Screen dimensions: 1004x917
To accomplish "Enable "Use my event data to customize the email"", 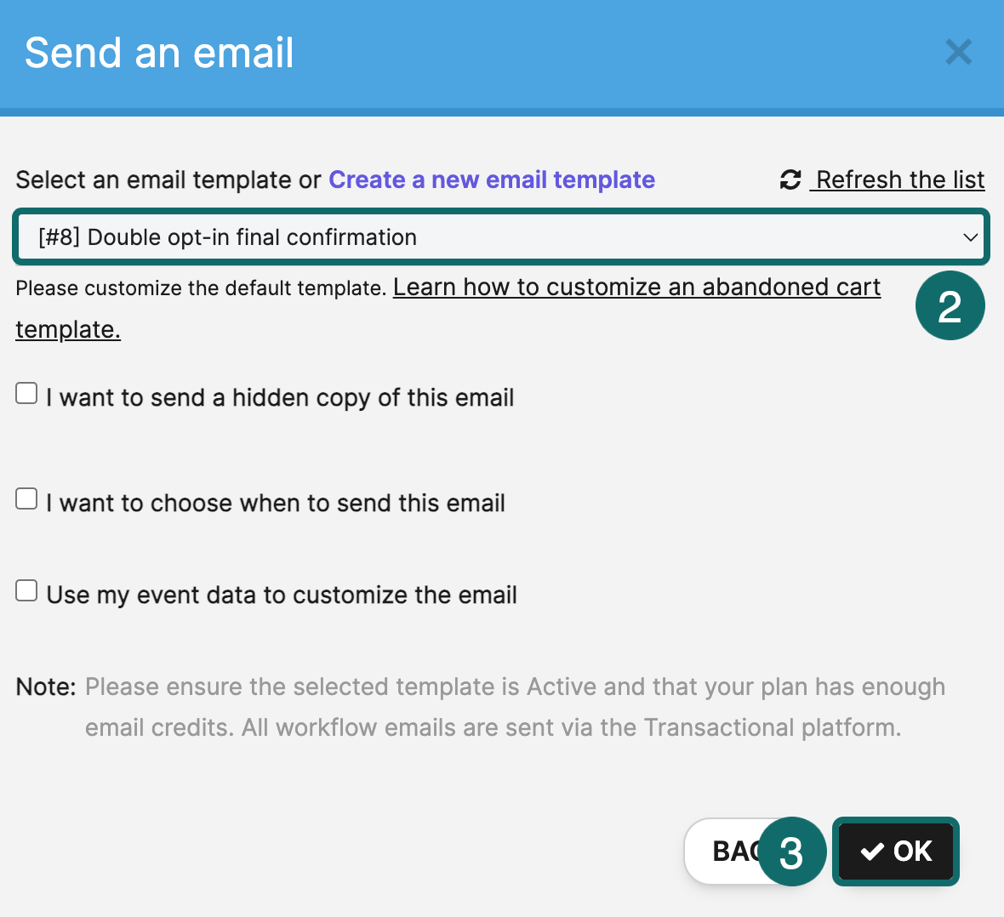I will [x=26, y=589].
